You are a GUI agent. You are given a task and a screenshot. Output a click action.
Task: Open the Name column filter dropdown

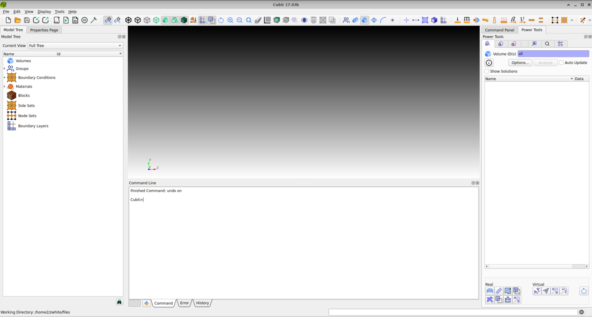pyautogui.click(x=121, y=54)
